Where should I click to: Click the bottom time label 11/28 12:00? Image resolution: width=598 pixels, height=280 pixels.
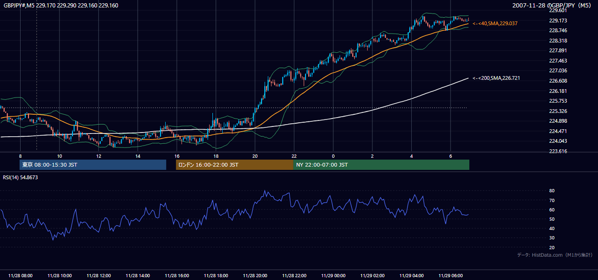pyautogui.click(x=99, y=276)
